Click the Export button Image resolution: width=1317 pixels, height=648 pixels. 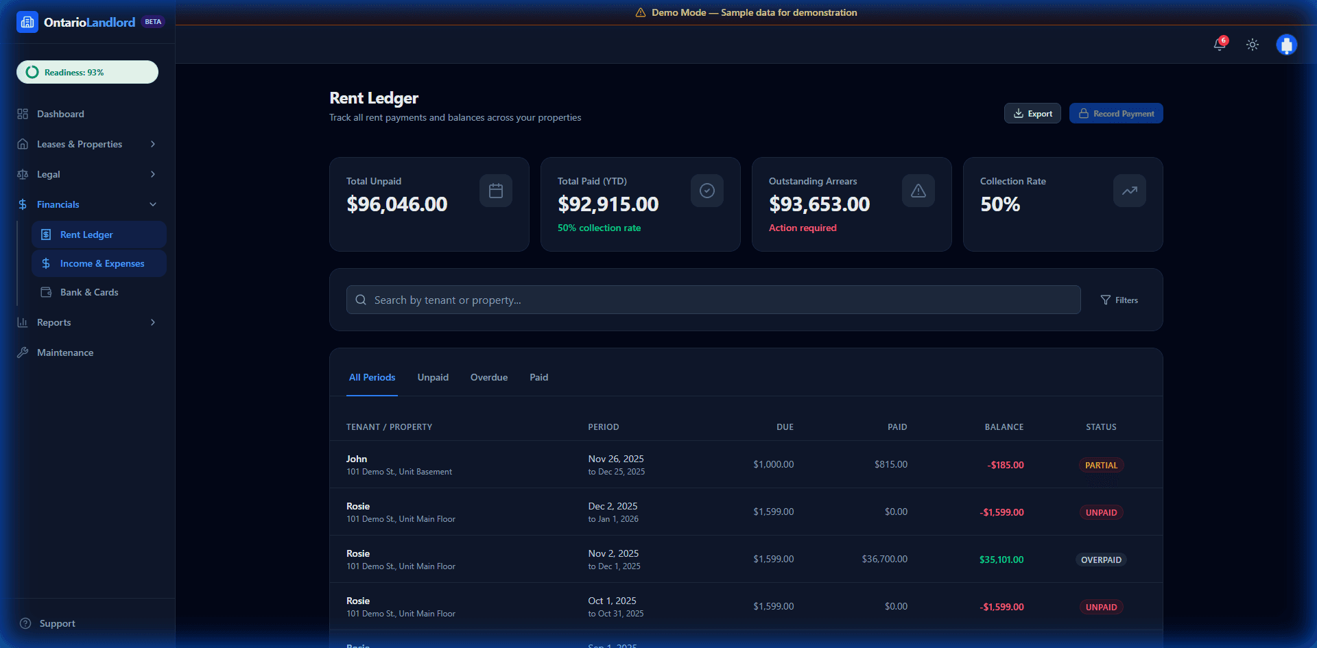pyautogui.click(x=1032, y=113)
